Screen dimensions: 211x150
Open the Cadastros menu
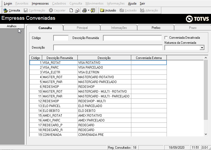(x=59, y=3)
